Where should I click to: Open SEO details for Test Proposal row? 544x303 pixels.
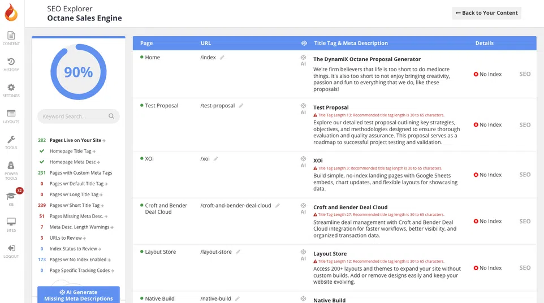pos(525,125)
